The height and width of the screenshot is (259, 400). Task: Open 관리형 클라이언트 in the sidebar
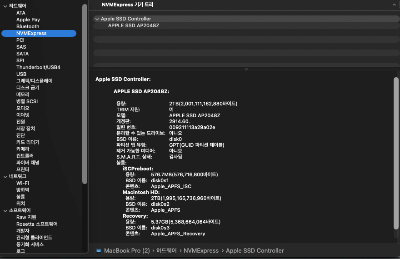pyautogui.click(x=35, y=238)
